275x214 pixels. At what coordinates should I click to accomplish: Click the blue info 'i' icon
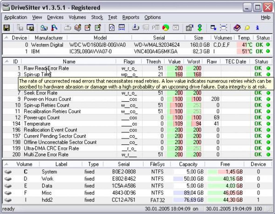(257, 28)
